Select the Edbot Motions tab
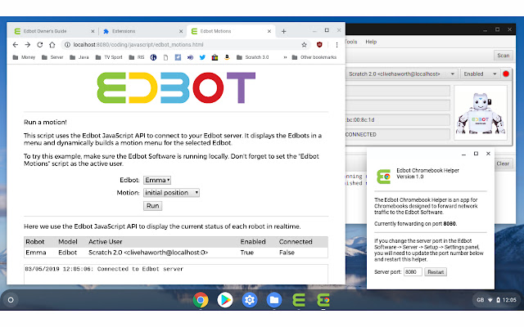This screenshot has width=524, height=327. click(x=231, y=31)
